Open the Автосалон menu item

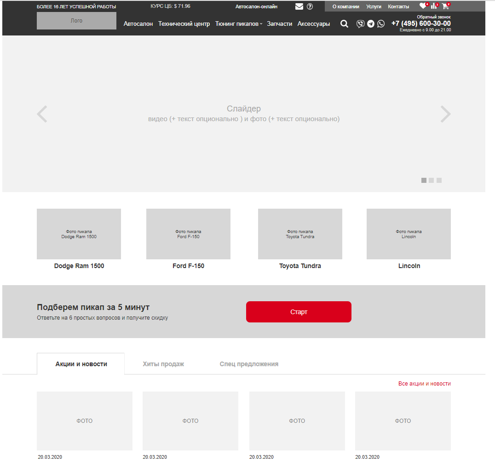[x=138, y=24]
